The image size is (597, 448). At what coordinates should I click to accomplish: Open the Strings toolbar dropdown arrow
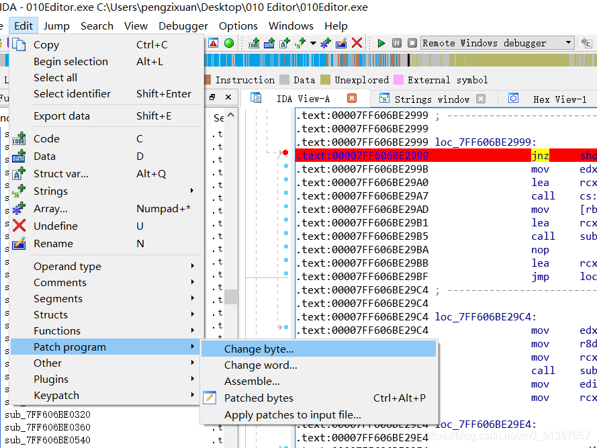313,43
